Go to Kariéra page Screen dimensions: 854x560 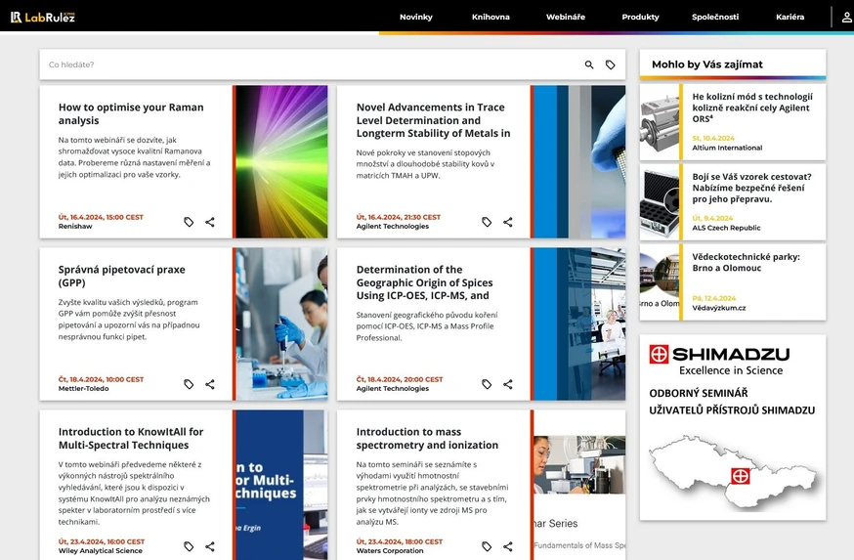790,17
